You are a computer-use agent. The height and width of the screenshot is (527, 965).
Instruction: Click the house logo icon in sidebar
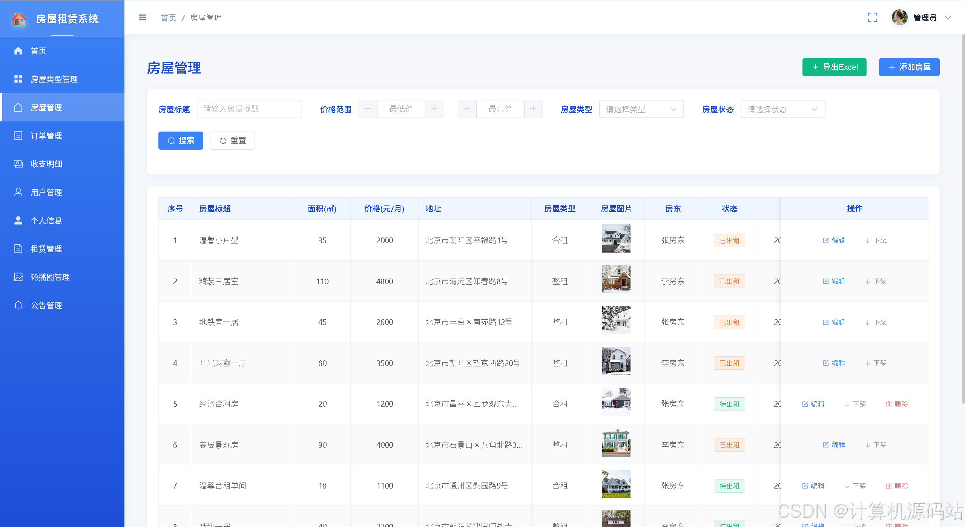click(19, 19)
